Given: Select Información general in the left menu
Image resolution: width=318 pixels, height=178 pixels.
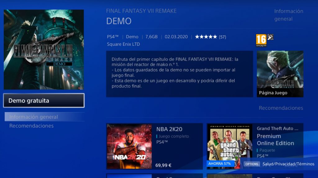Looking at the screenshot, I should (x=34, y=117).
